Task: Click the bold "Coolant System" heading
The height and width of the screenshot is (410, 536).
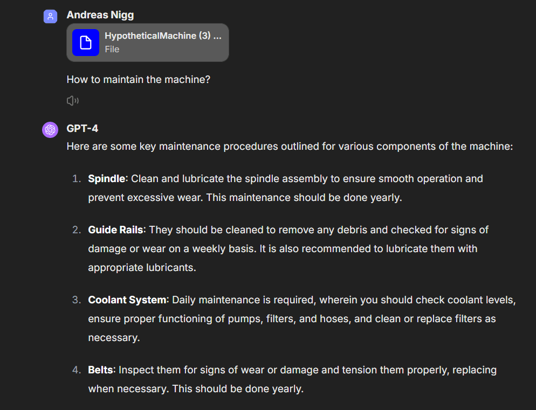Action: pyautogui.click(x=128, y=300)
